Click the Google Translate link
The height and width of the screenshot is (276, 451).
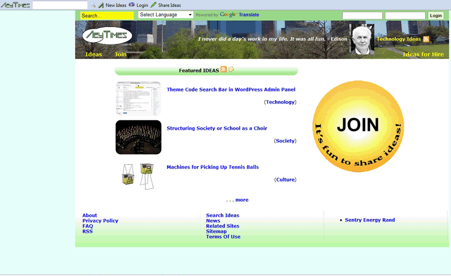point(240,15)
